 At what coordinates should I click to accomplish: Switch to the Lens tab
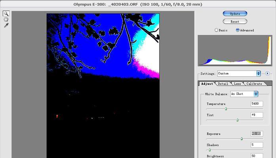[x=237, y=84]
